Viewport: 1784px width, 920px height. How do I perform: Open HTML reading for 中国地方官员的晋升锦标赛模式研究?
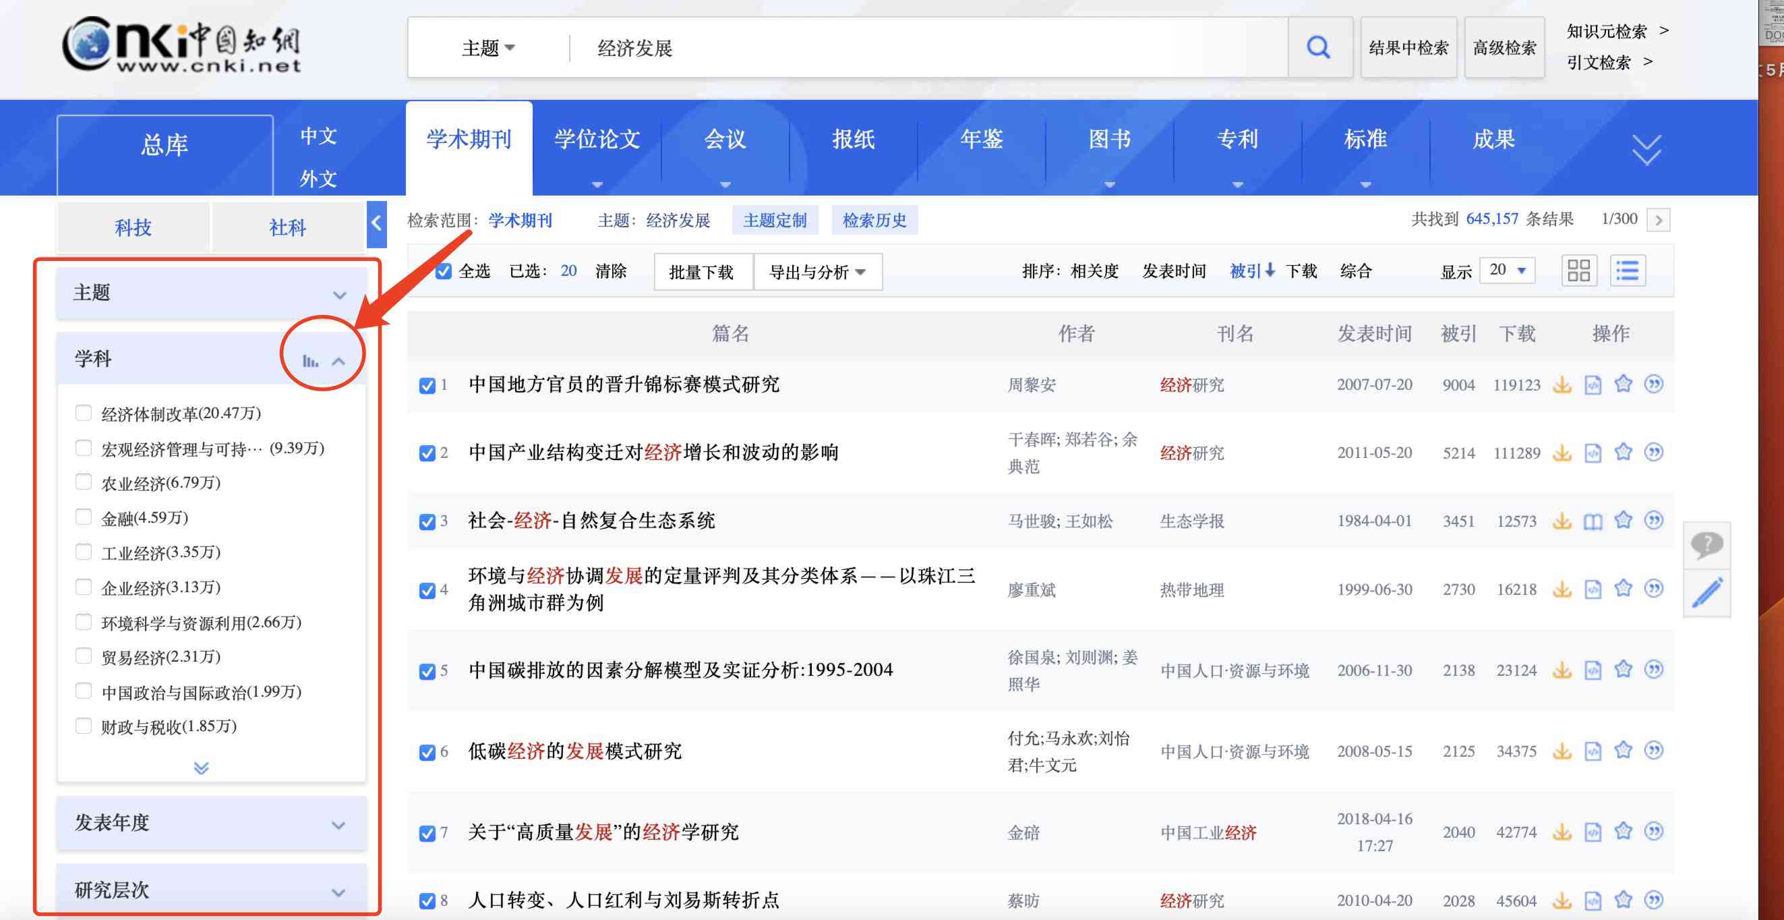coord(1593,384)
